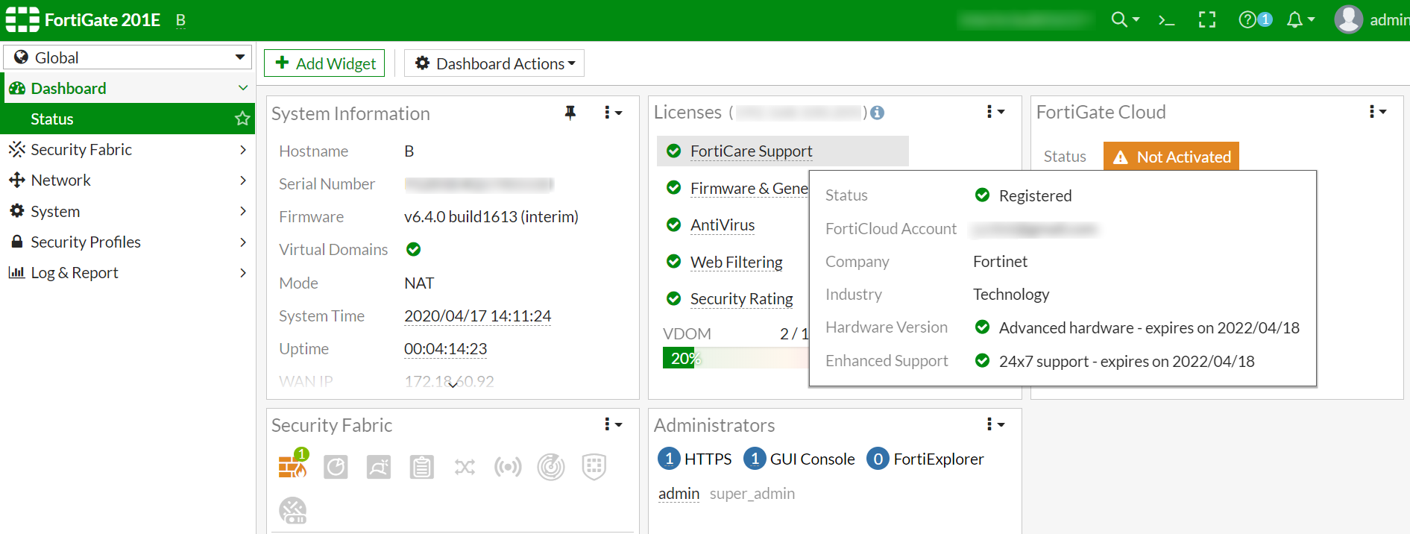Open the Log & Report menu
This screenshot has width=1410, height=534.
128,272
